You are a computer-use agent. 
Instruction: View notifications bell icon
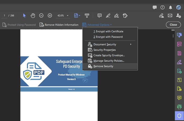pyautogui.click(x=171, y=8)
